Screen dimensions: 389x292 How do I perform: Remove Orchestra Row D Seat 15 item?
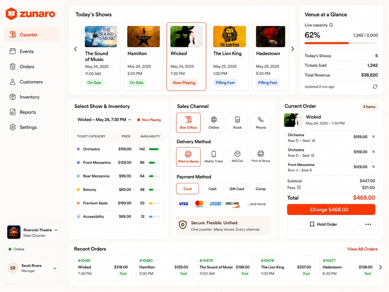click(373, 152)
